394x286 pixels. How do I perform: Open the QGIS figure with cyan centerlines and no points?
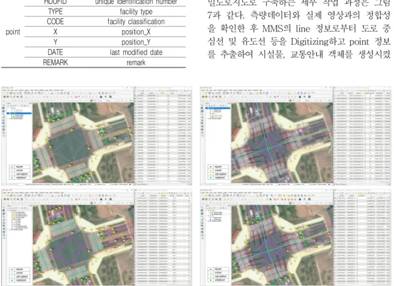[295, 136]
